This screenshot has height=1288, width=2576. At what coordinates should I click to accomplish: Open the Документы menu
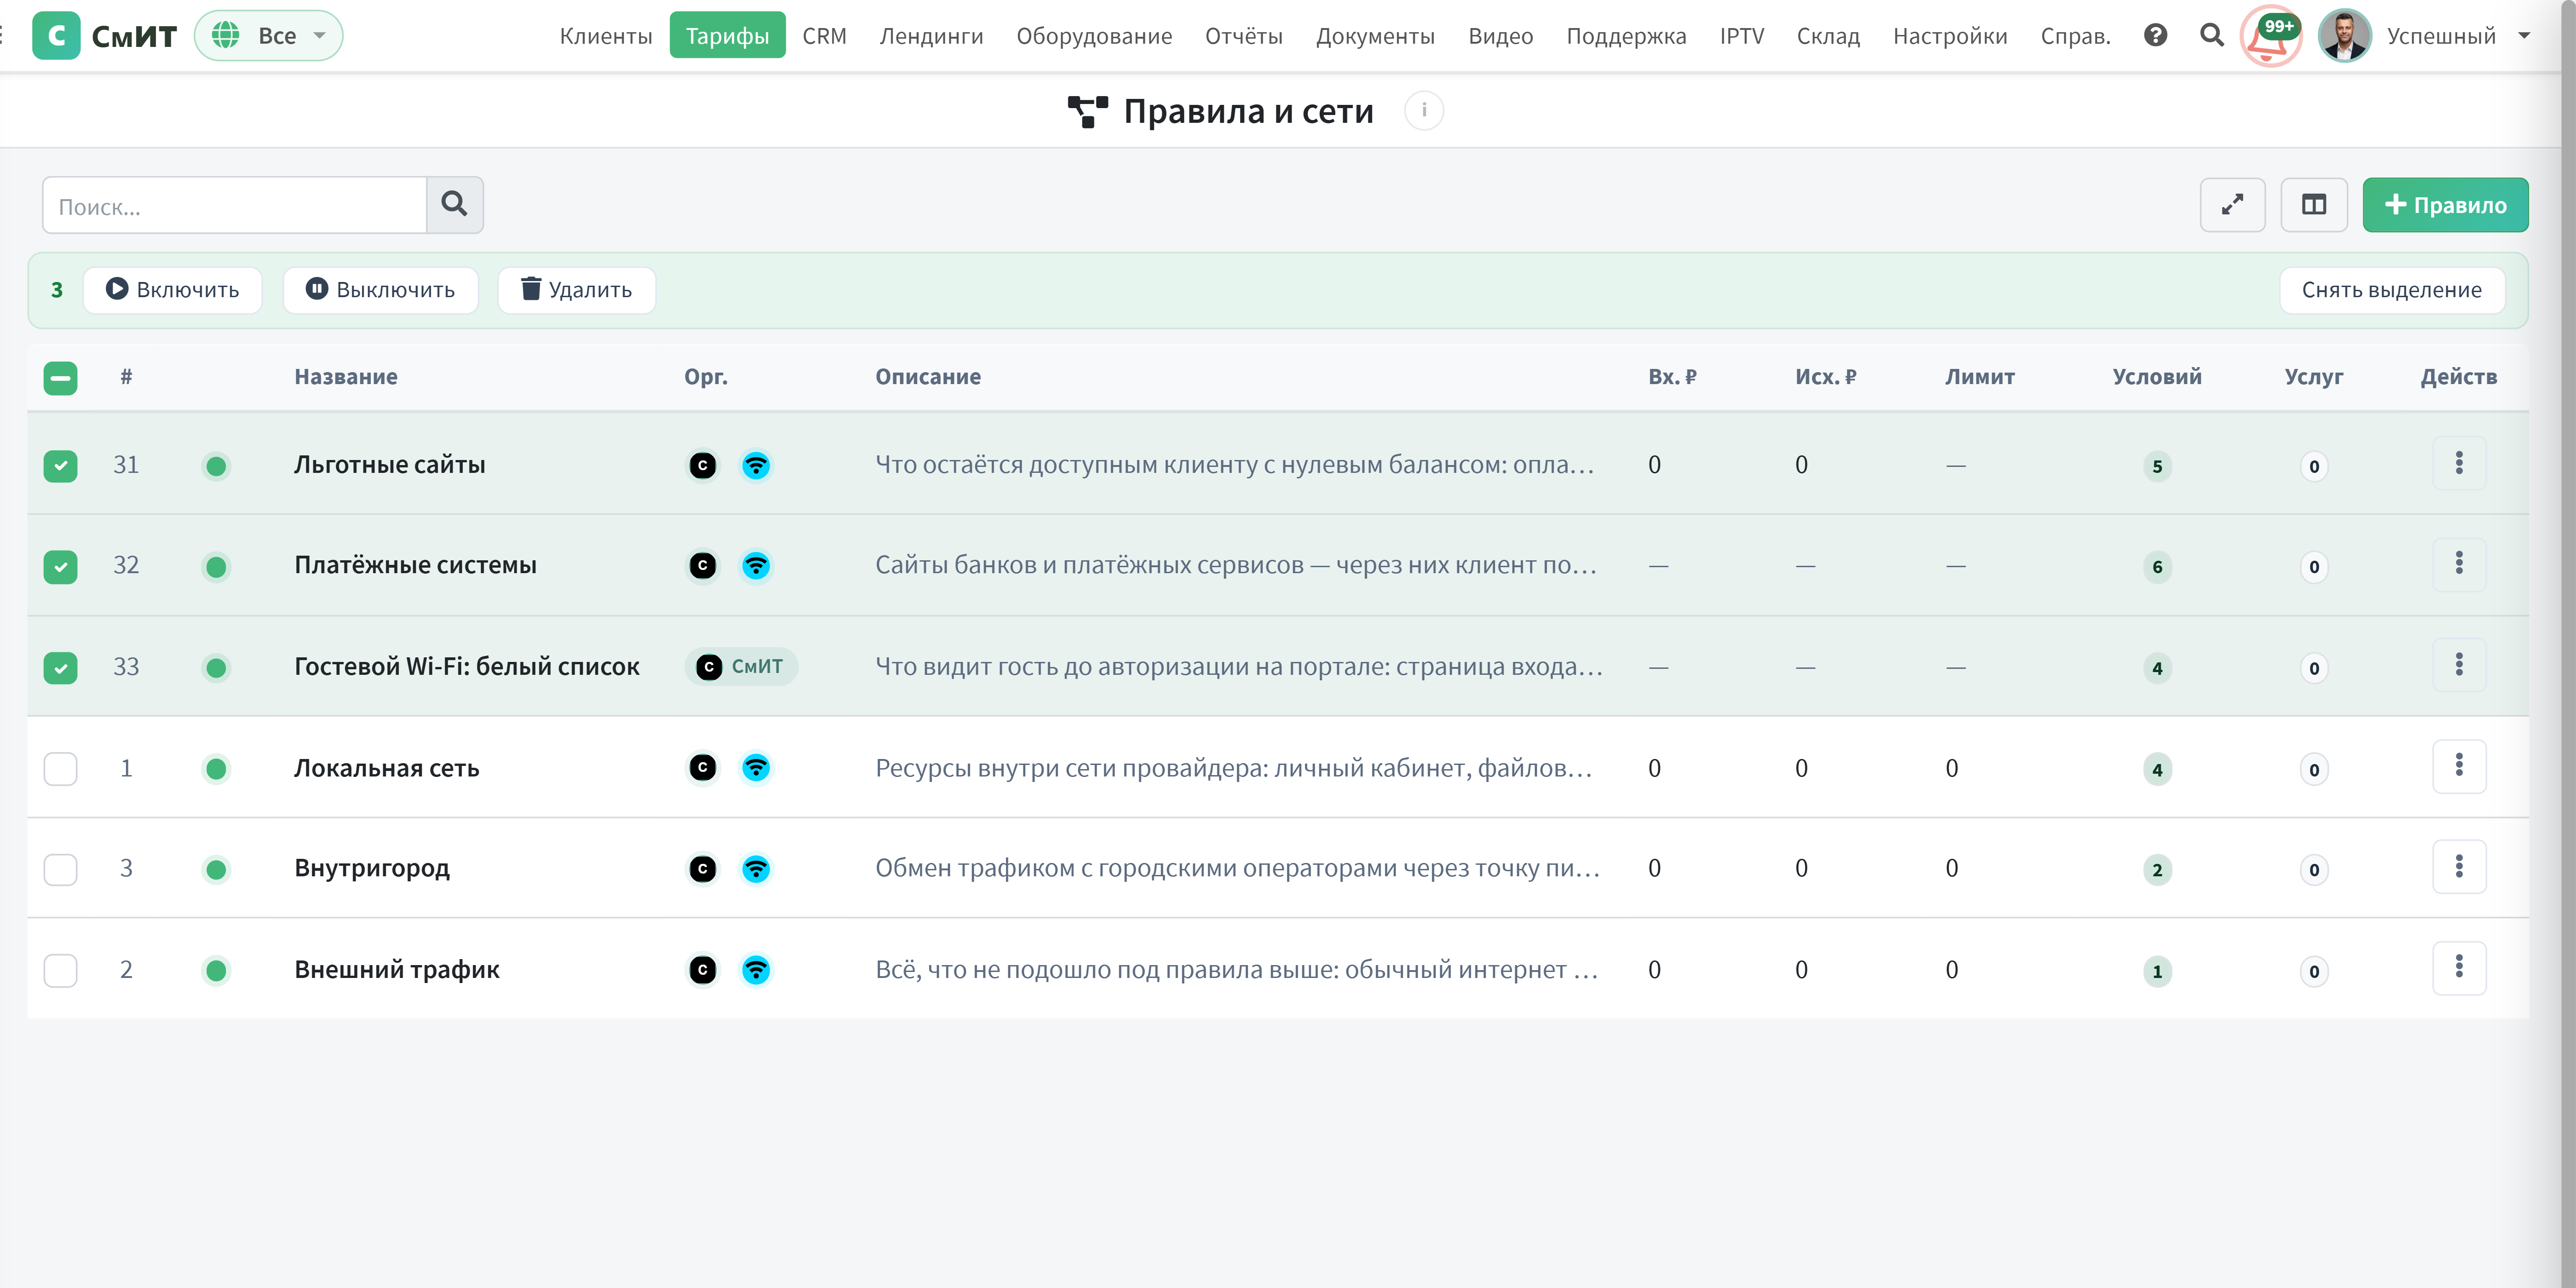[x=1375, y=36]
